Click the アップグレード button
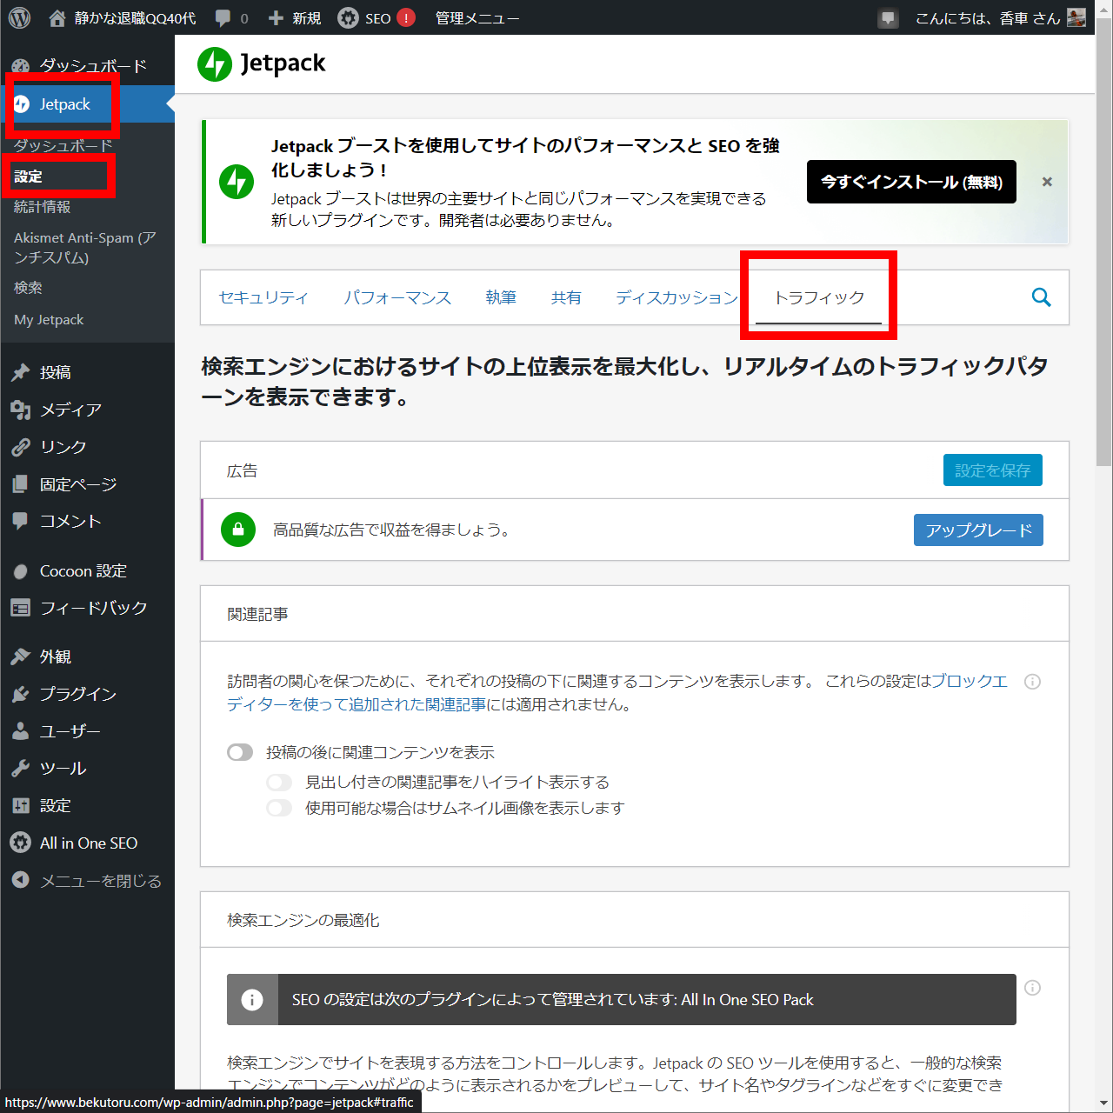The image size is (1113, 1113). coord(978,530)
